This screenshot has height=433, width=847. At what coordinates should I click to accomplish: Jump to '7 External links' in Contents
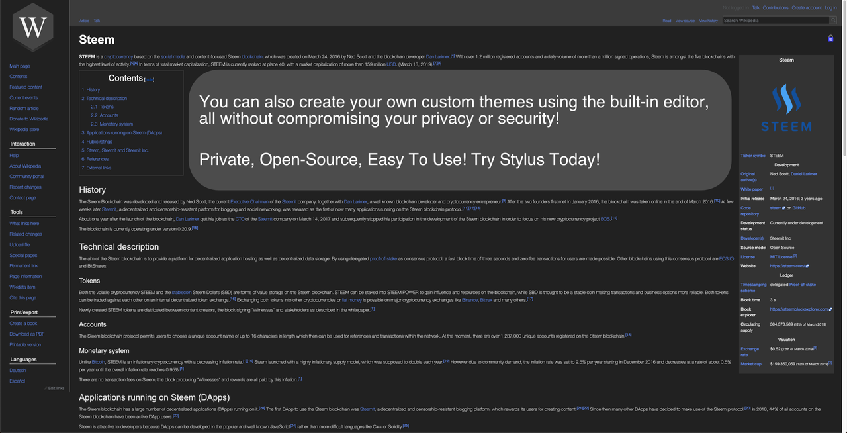(x=96, y=168)
